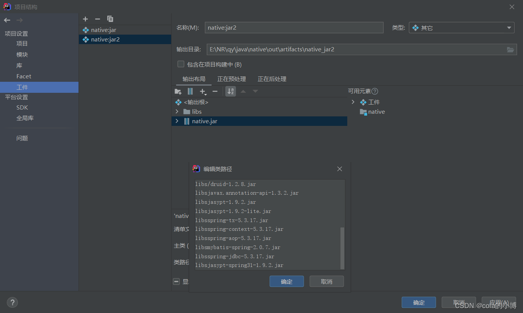The height and width of the screenshot is (313, 523).
Task: Click the native.jar archive icon
Action: click(x=186, y=121)
